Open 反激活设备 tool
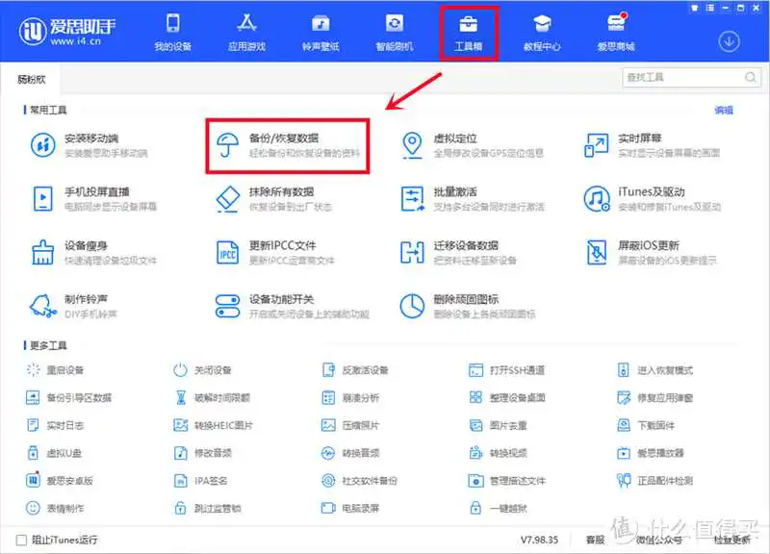The width and height of the screenshot is (770, 554). tap(354, 369)
